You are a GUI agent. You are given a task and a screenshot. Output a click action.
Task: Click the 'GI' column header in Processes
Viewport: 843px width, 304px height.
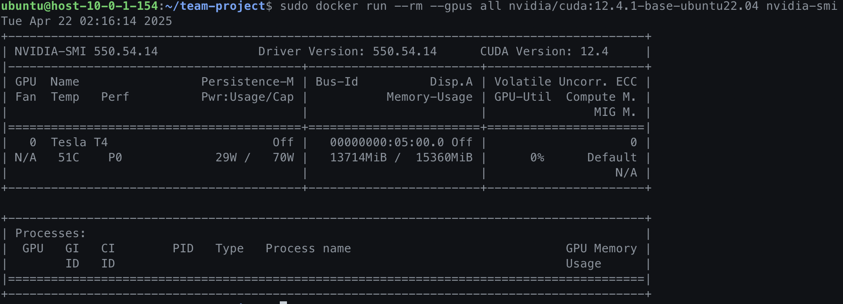(x=72, y=249)
